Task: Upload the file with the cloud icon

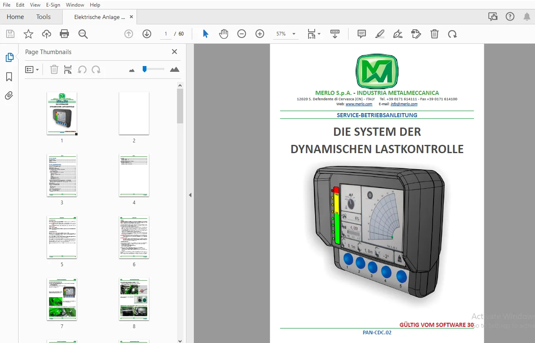Action: click(47, 34)
